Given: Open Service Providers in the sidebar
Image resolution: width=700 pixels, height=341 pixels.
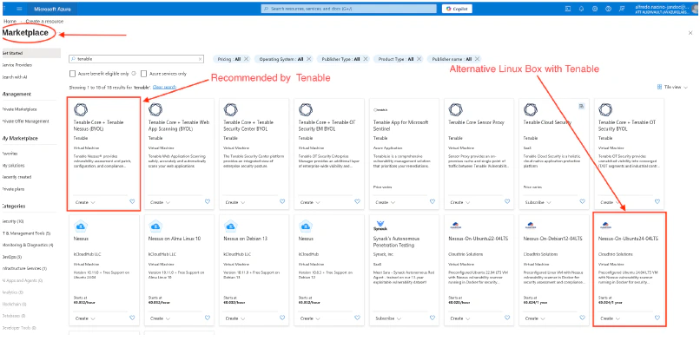Looking at the screenshot, I should coord(17,65).
